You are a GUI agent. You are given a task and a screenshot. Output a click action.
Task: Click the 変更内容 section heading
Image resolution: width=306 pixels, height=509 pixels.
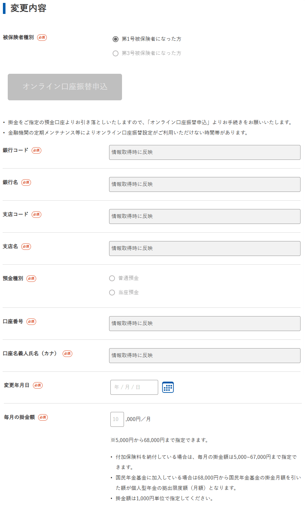pyautogui.click(x=28, y=8)
